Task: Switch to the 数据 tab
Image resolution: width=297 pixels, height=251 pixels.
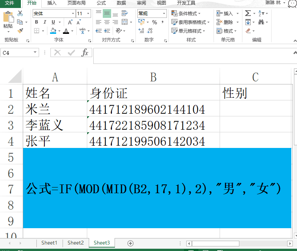Action: coord(121,3)
